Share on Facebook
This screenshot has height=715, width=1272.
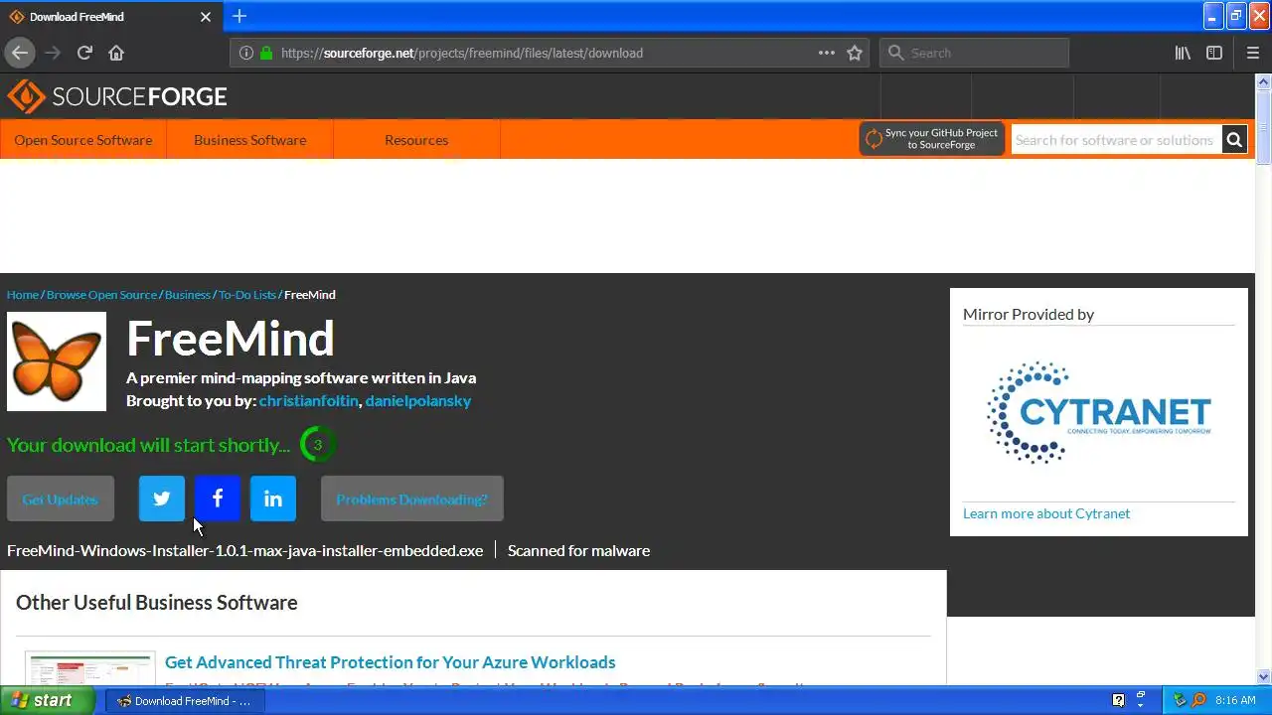(218, 499)
